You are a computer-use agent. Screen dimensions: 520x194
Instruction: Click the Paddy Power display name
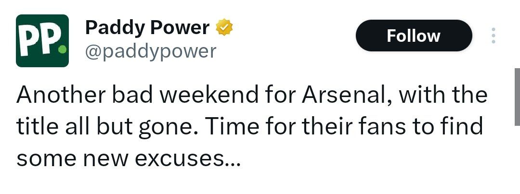click(147, 28)
